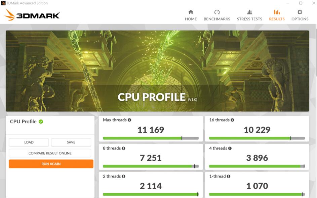Click the 8 threads score bar
The image size is (317, 198).
click(x=151, y=166)
